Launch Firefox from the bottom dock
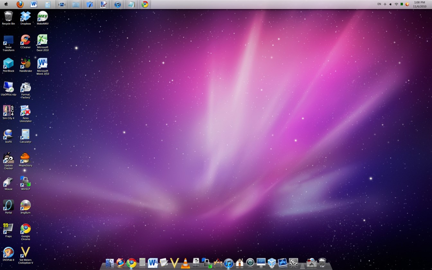Viewport: 432px width, 270px height. pyautogui.click(x=121, y=263)
